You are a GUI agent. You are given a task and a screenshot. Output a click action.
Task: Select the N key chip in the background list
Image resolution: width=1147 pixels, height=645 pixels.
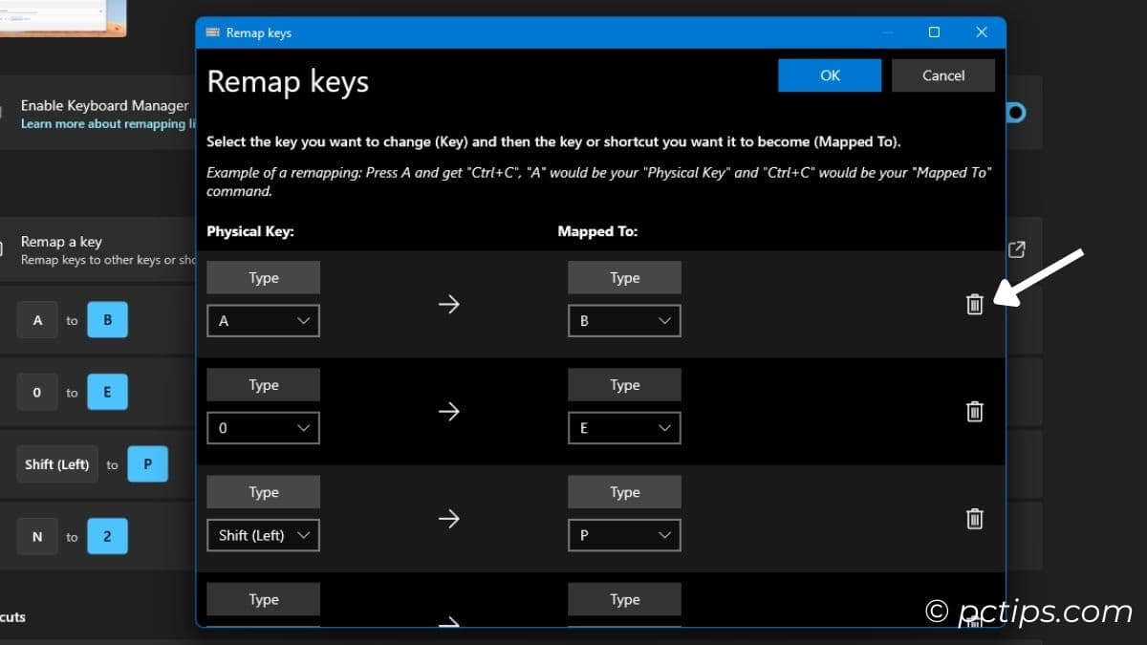click(37, 536)
